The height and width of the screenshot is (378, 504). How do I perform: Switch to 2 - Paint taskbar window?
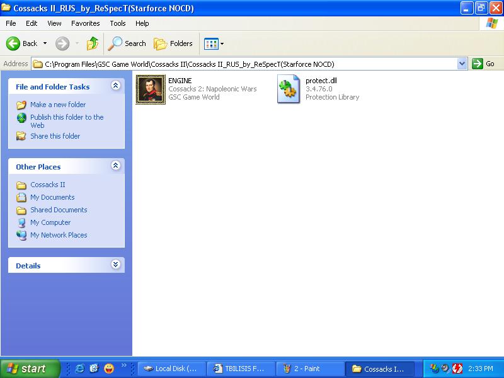pyautogui.click(x=311, y=369)
